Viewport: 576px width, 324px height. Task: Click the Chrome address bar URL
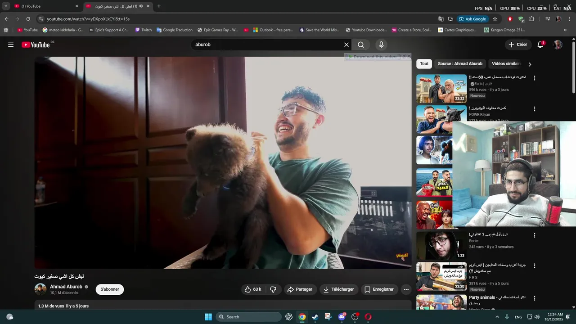pos(88,19)
